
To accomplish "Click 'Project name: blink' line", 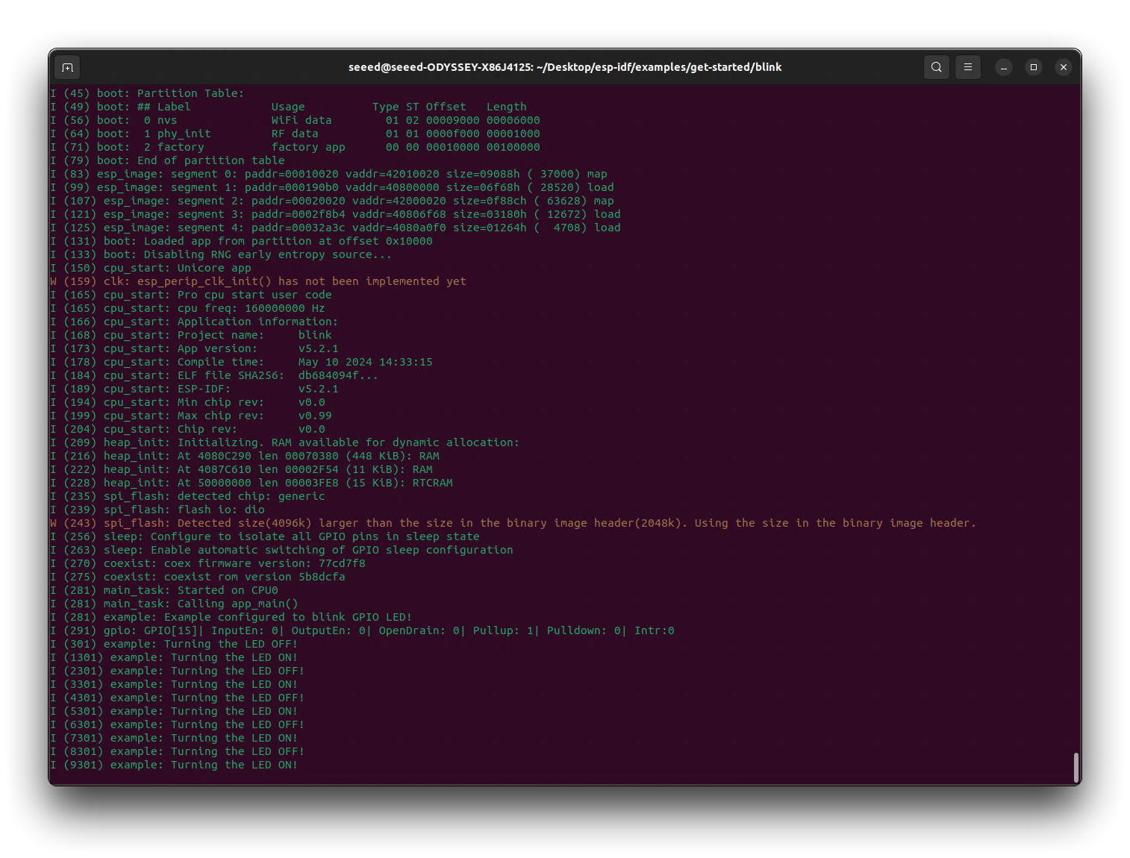I will (x=191, y=335).
